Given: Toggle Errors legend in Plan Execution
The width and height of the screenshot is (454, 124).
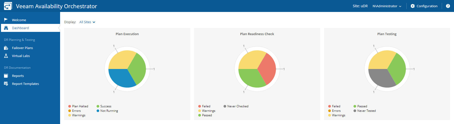Looking at the screenshot, I should point(74,111).
